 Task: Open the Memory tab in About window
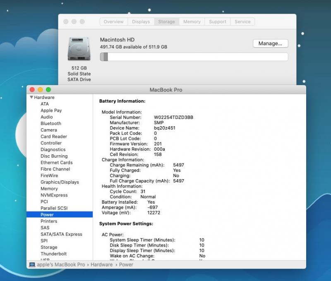[x=192, y=22]
